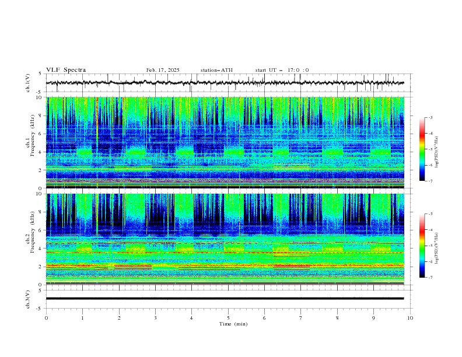
Task: Click the ch.1 "Frequency (kHz)" axis label
Action: point(32,136)
